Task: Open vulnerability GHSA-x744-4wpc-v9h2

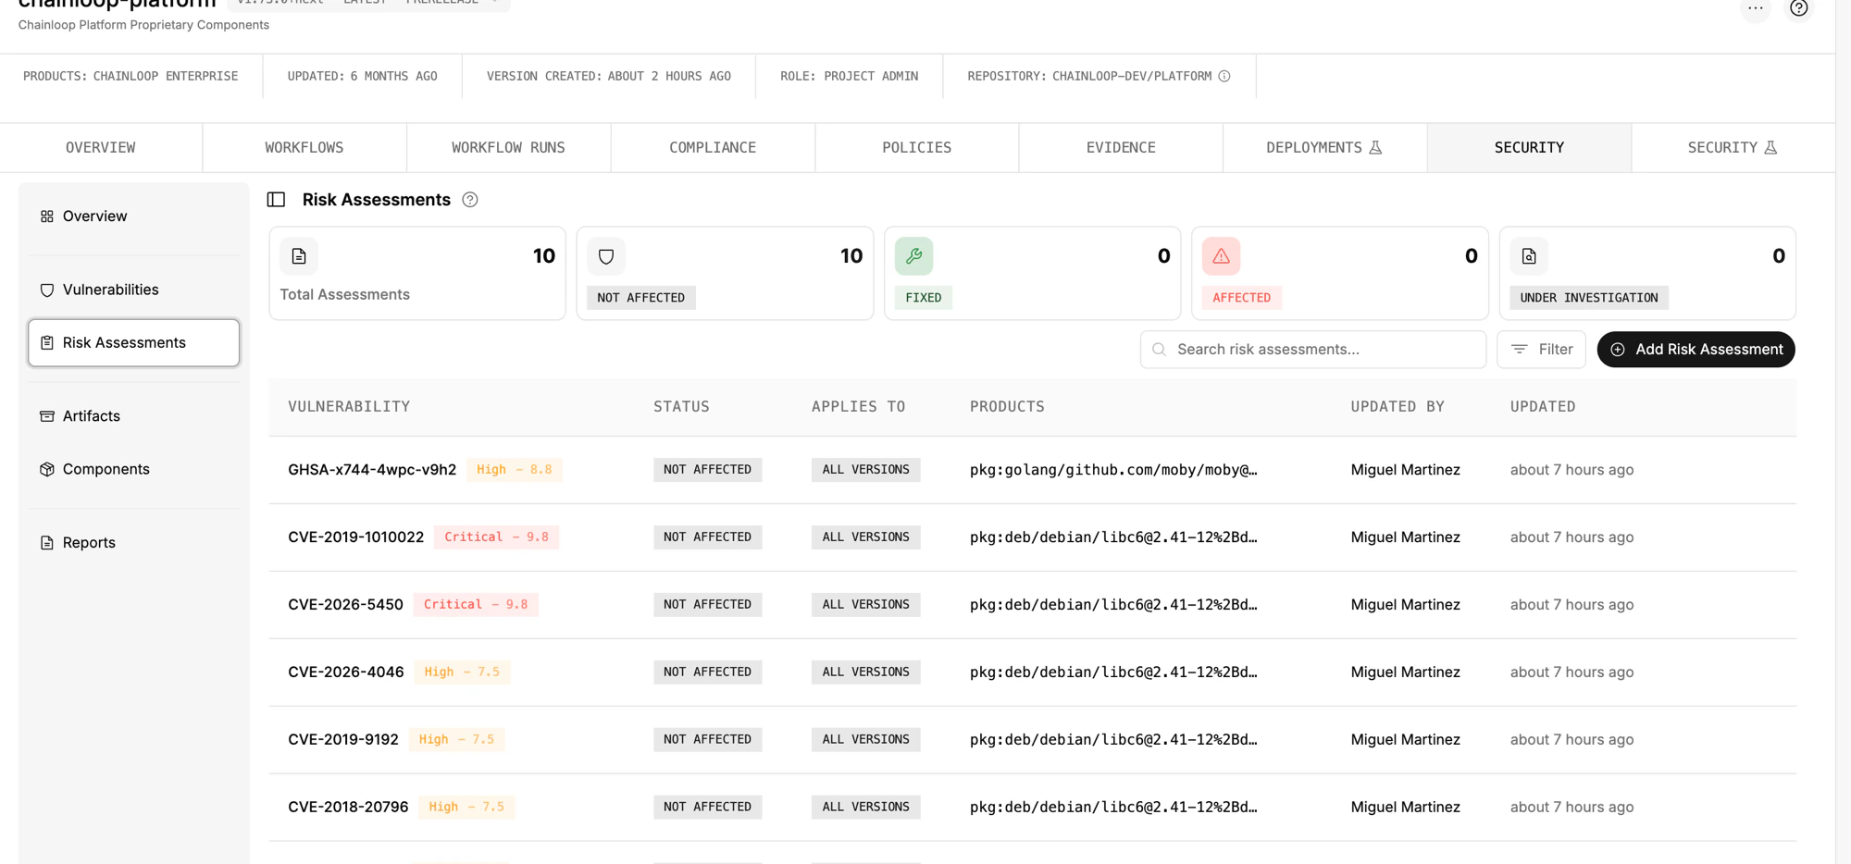Action: click(372, 470)
